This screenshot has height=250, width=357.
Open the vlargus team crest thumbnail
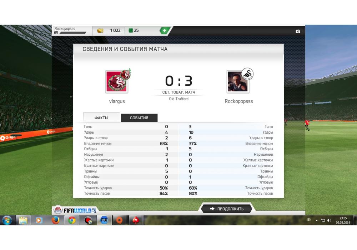coord(117,81)
